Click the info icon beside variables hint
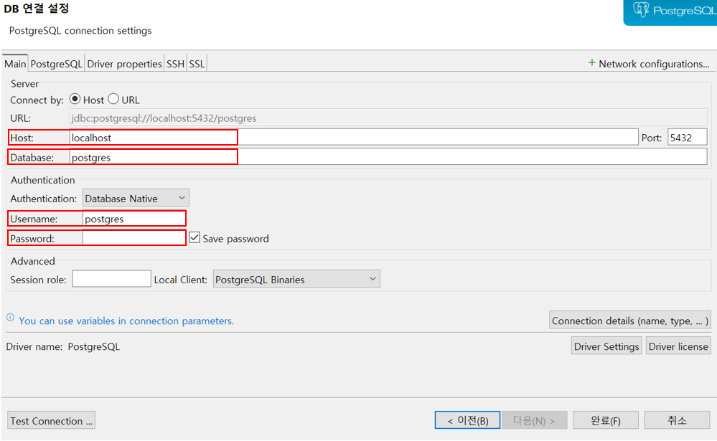 (x=10, y=318)
